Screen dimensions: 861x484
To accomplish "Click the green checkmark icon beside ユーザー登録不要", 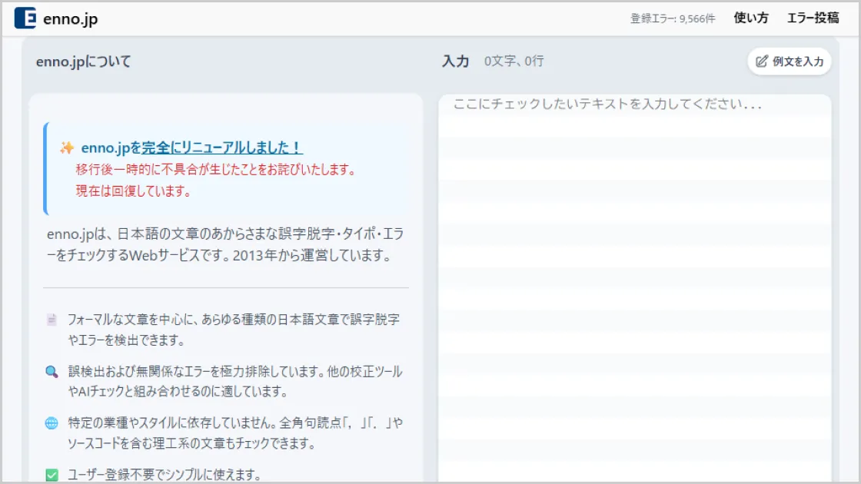I will click(x=52, y=476).
